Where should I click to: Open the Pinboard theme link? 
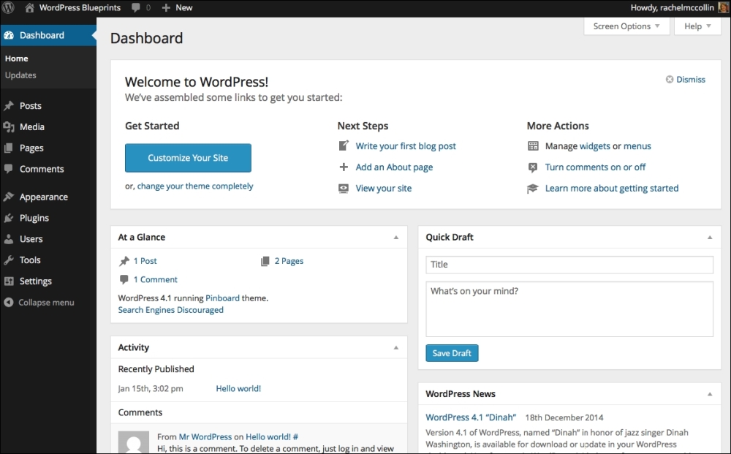222,298
